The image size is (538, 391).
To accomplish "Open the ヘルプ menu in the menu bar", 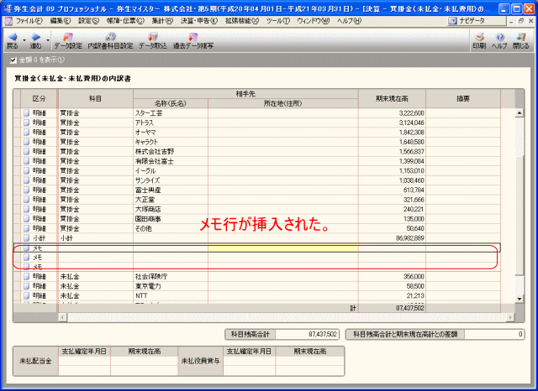I will tap(349, 21).
